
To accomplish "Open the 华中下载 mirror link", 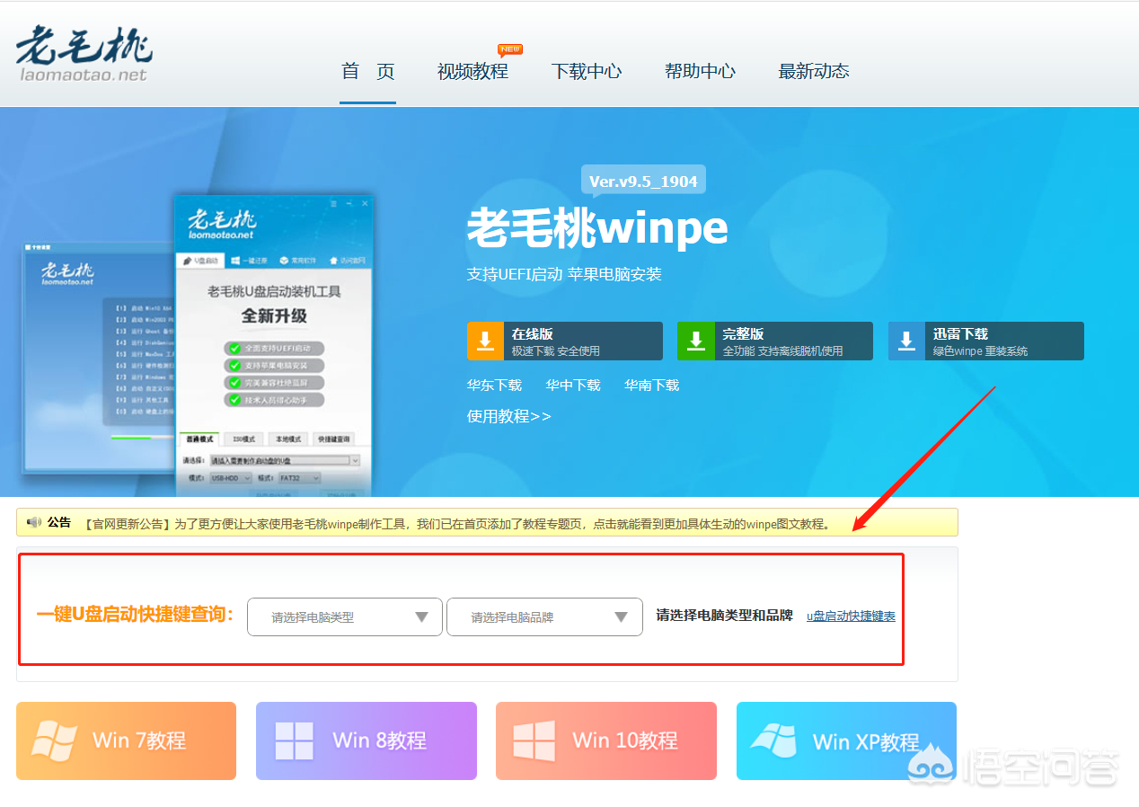I will (573, 386).
